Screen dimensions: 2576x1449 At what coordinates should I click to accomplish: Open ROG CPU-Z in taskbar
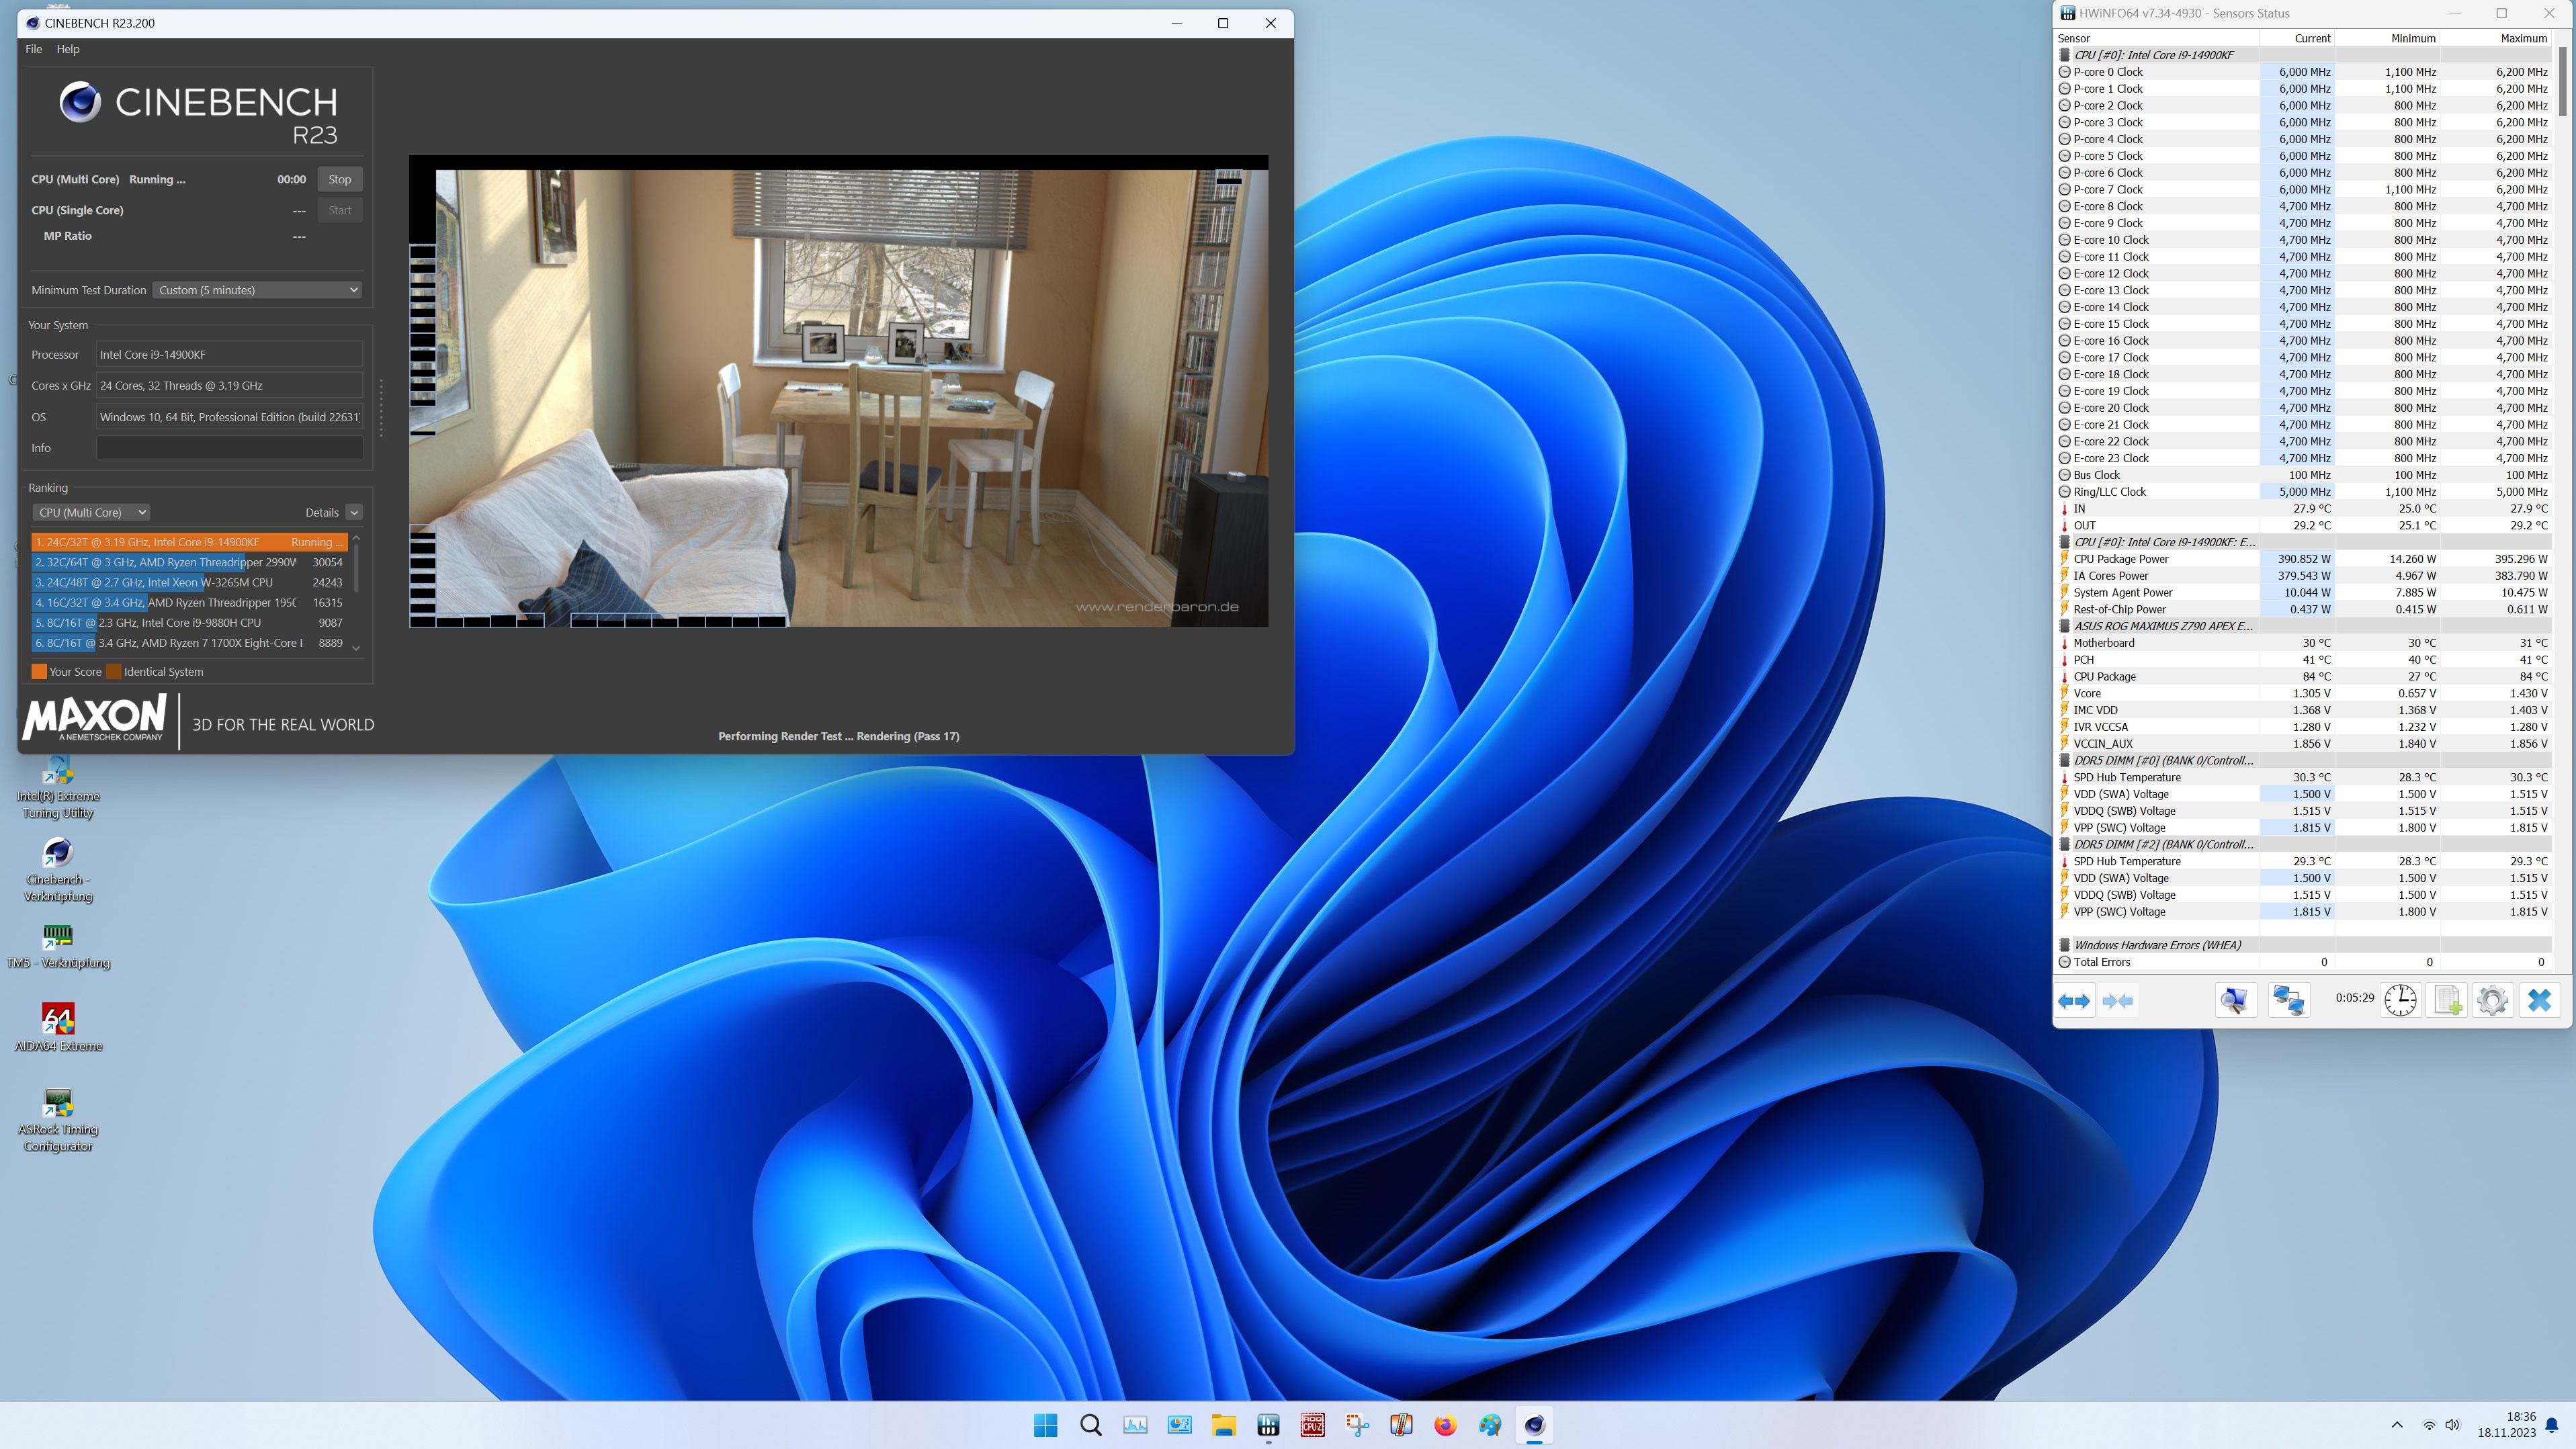pos(1312,1425)
